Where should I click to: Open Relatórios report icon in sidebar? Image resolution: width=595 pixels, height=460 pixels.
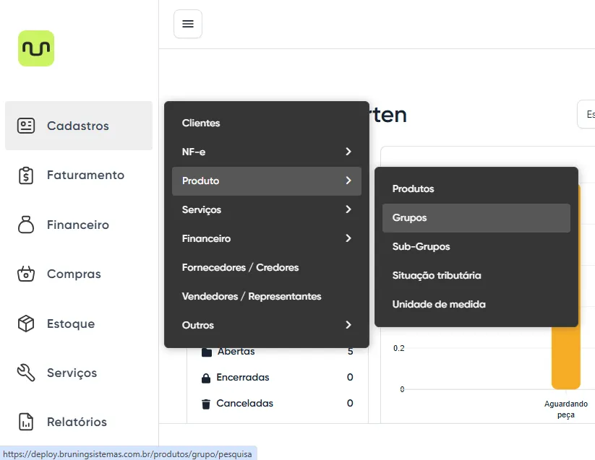[26, 422]
